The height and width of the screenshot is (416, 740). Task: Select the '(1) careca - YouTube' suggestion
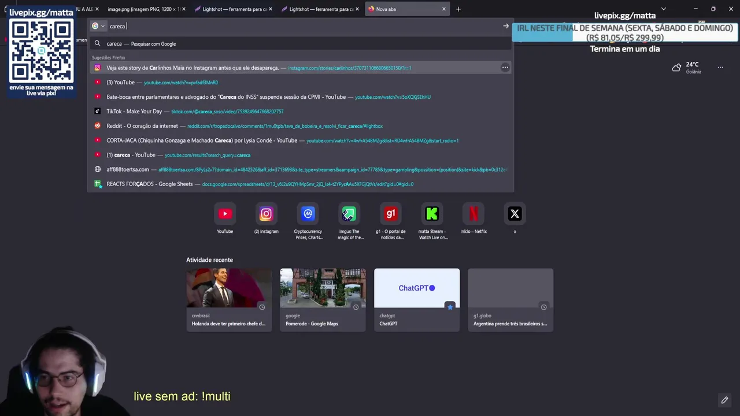pos(301,155)
